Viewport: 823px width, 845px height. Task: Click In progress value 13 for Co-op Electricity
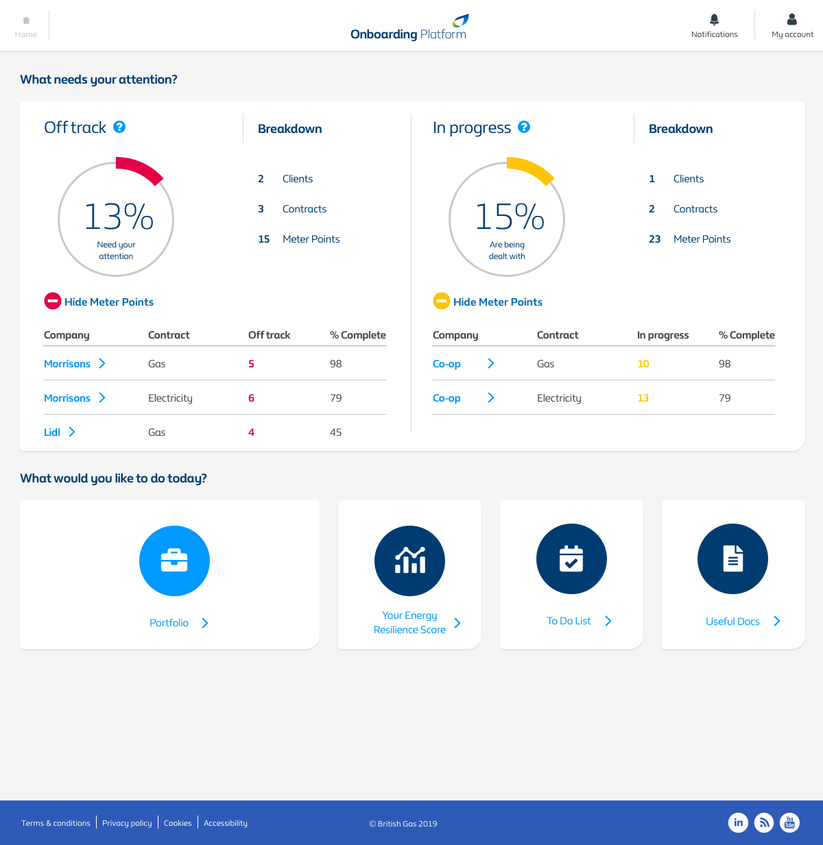pyautogui.click(x=643, y=398)
